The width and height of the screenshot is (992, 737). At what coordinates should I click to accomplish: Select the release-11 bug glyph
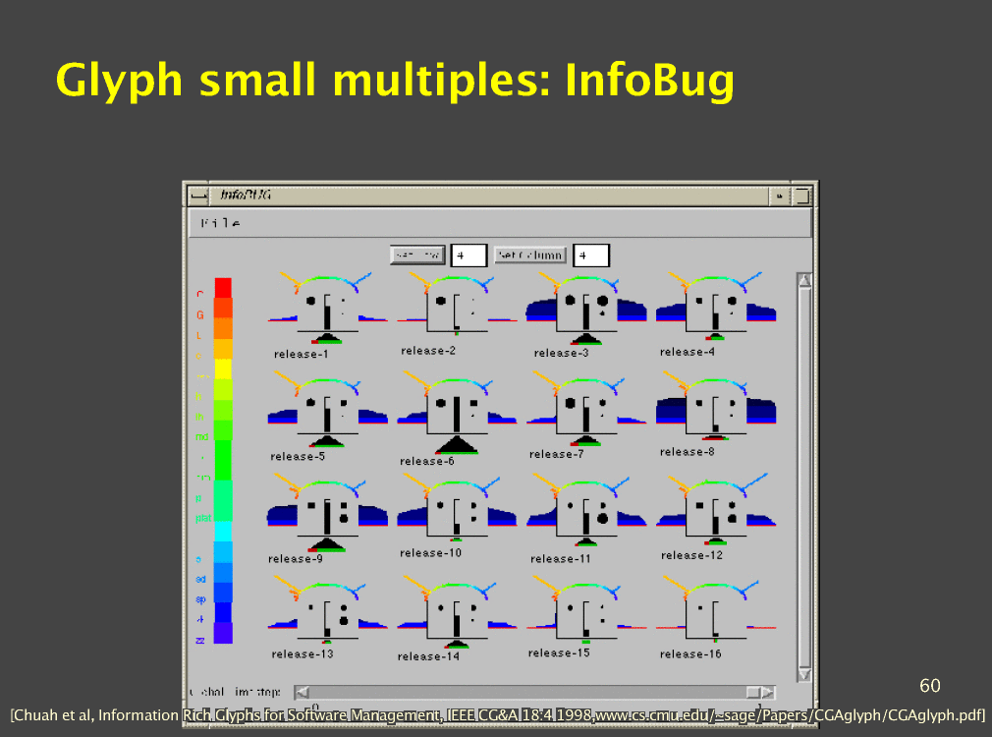pos(586,510)
